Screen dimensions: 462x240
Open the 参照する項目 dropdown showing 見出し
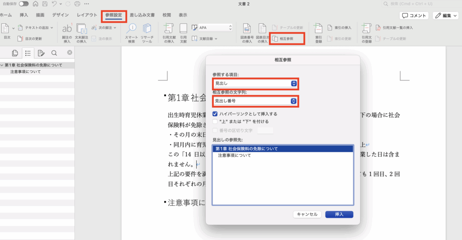point(255,83)
